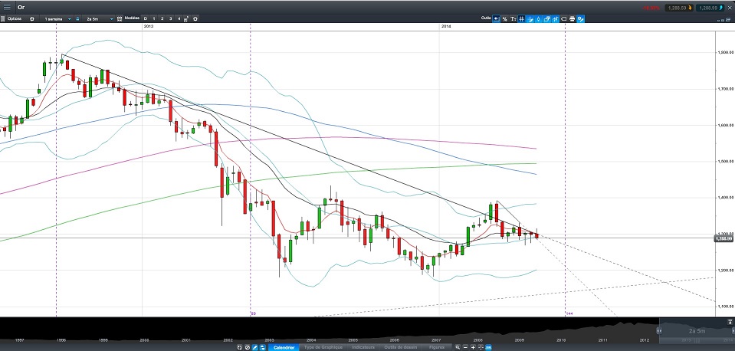Expand the 1 semaine timeframe dropdown
Screen dimensions: 735x351
tap(70, 18)
